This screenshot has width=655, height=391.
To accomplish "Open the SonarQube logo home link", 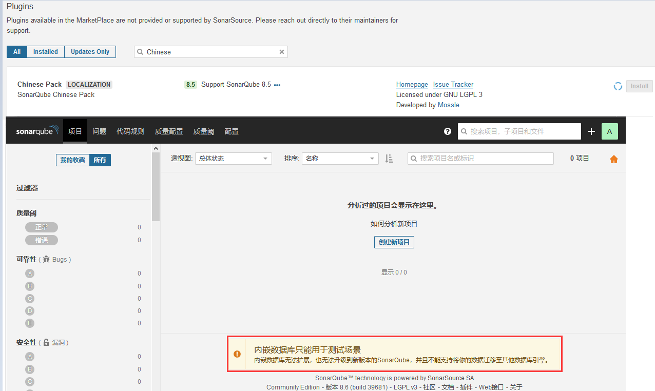I will pyautogui.click(x=37, y=131).
